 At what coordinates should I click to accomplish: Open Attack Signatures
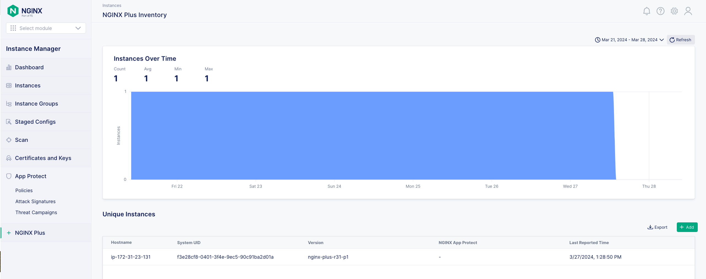pyautogui.click(x=36, y=201)
